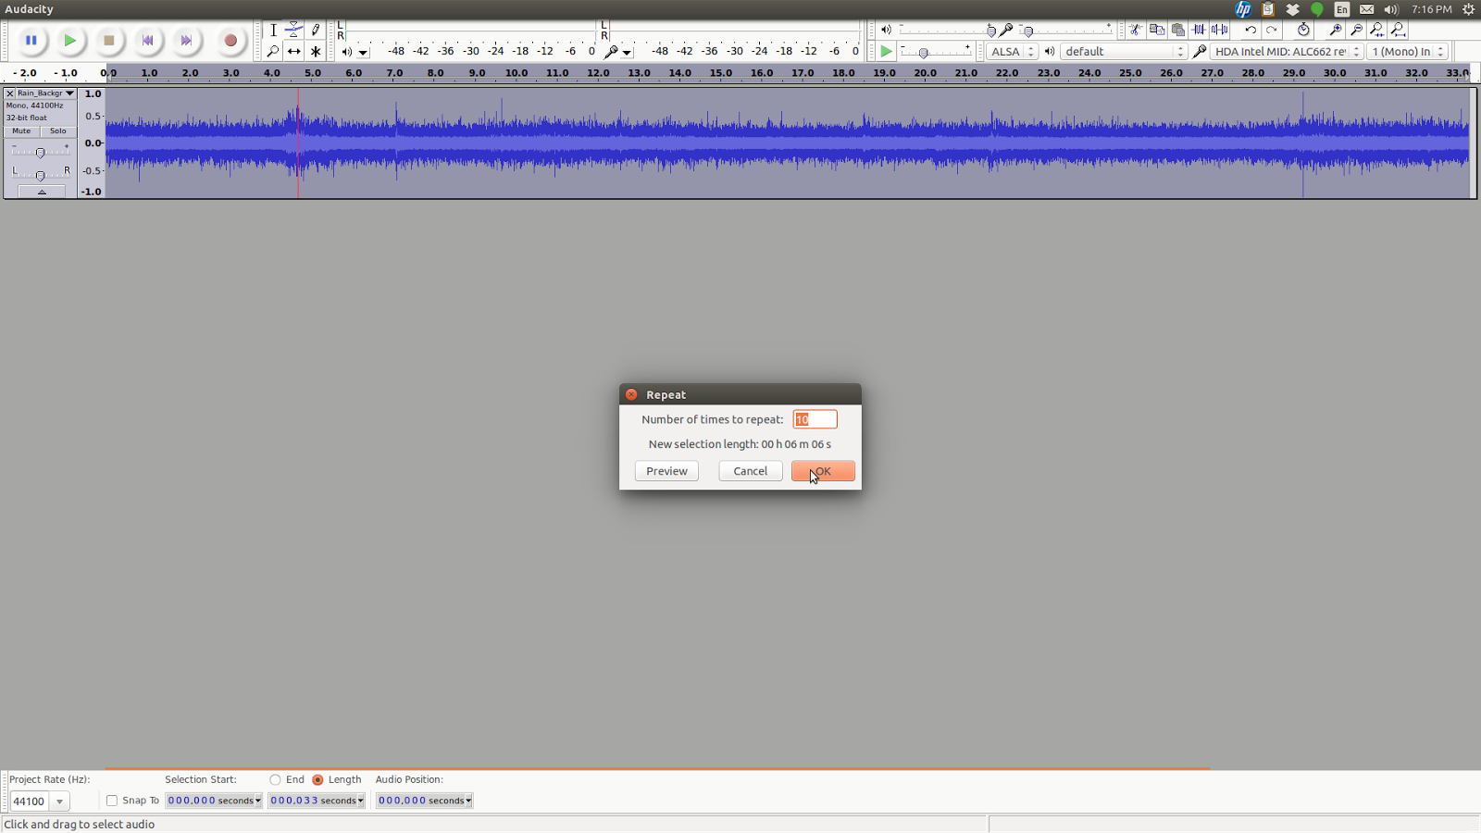Click the Fit Selection zoom icon
Image resolution: width=1481 pixels, height=833 pixels.
(1377, 30)
